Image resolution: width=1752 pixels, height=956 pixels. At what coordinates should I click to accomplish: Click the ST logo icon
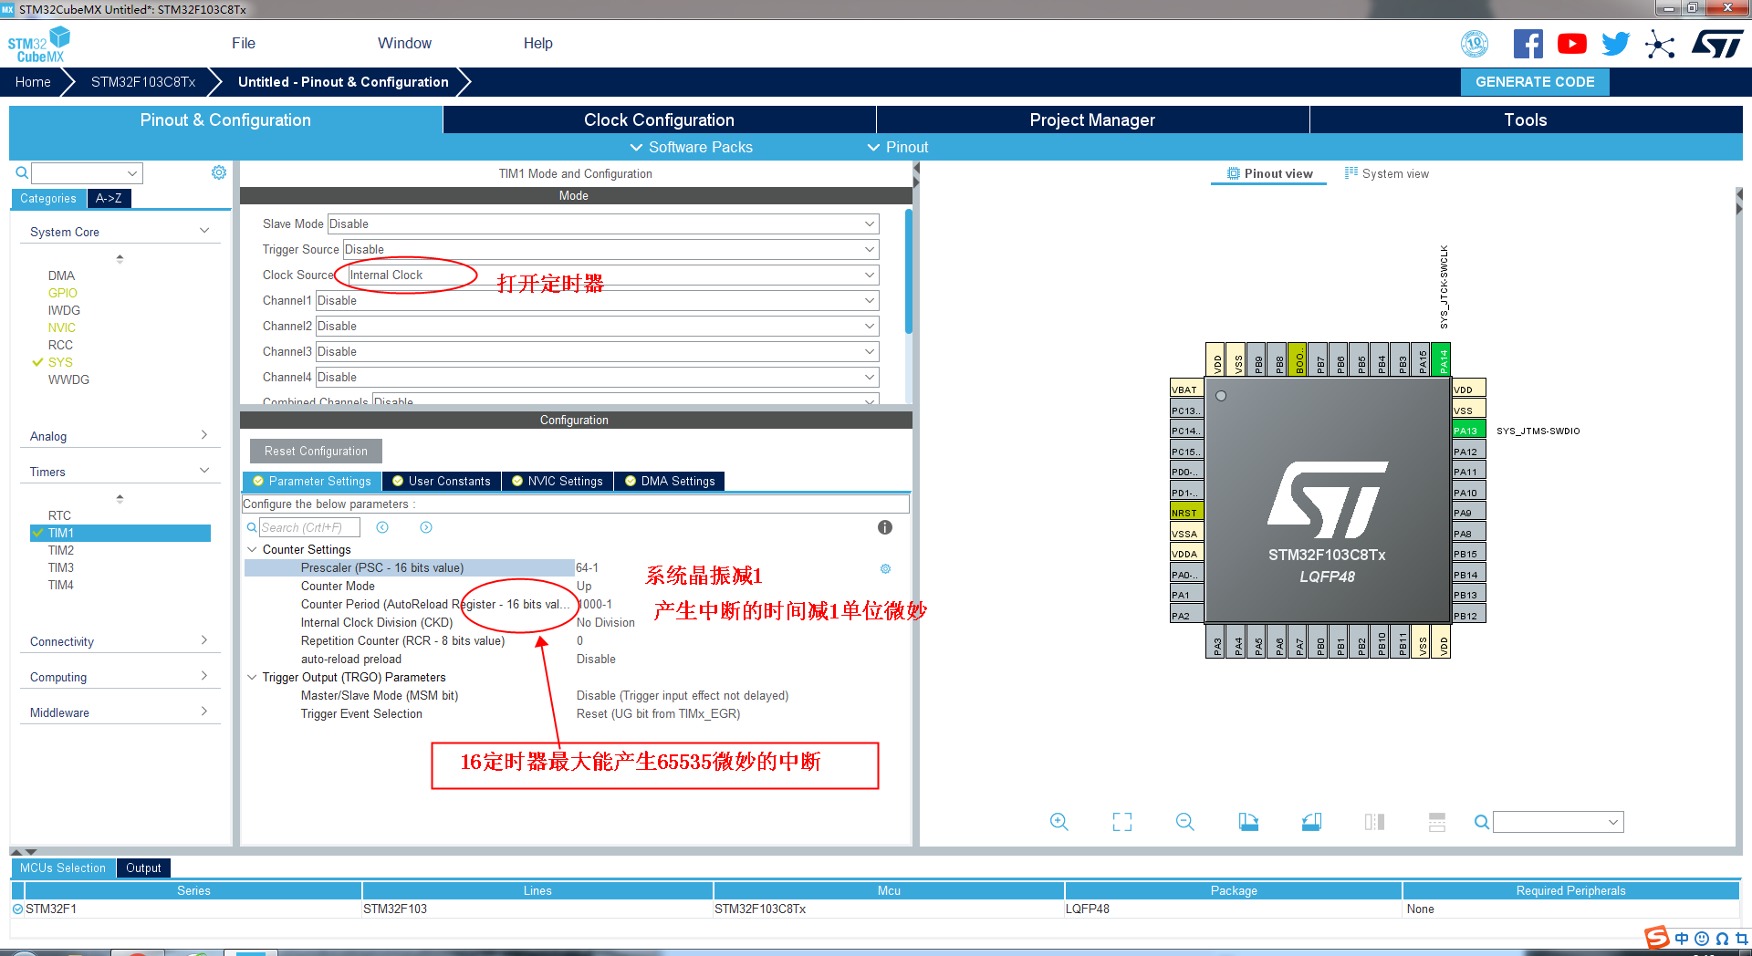tap(1717, 44)
